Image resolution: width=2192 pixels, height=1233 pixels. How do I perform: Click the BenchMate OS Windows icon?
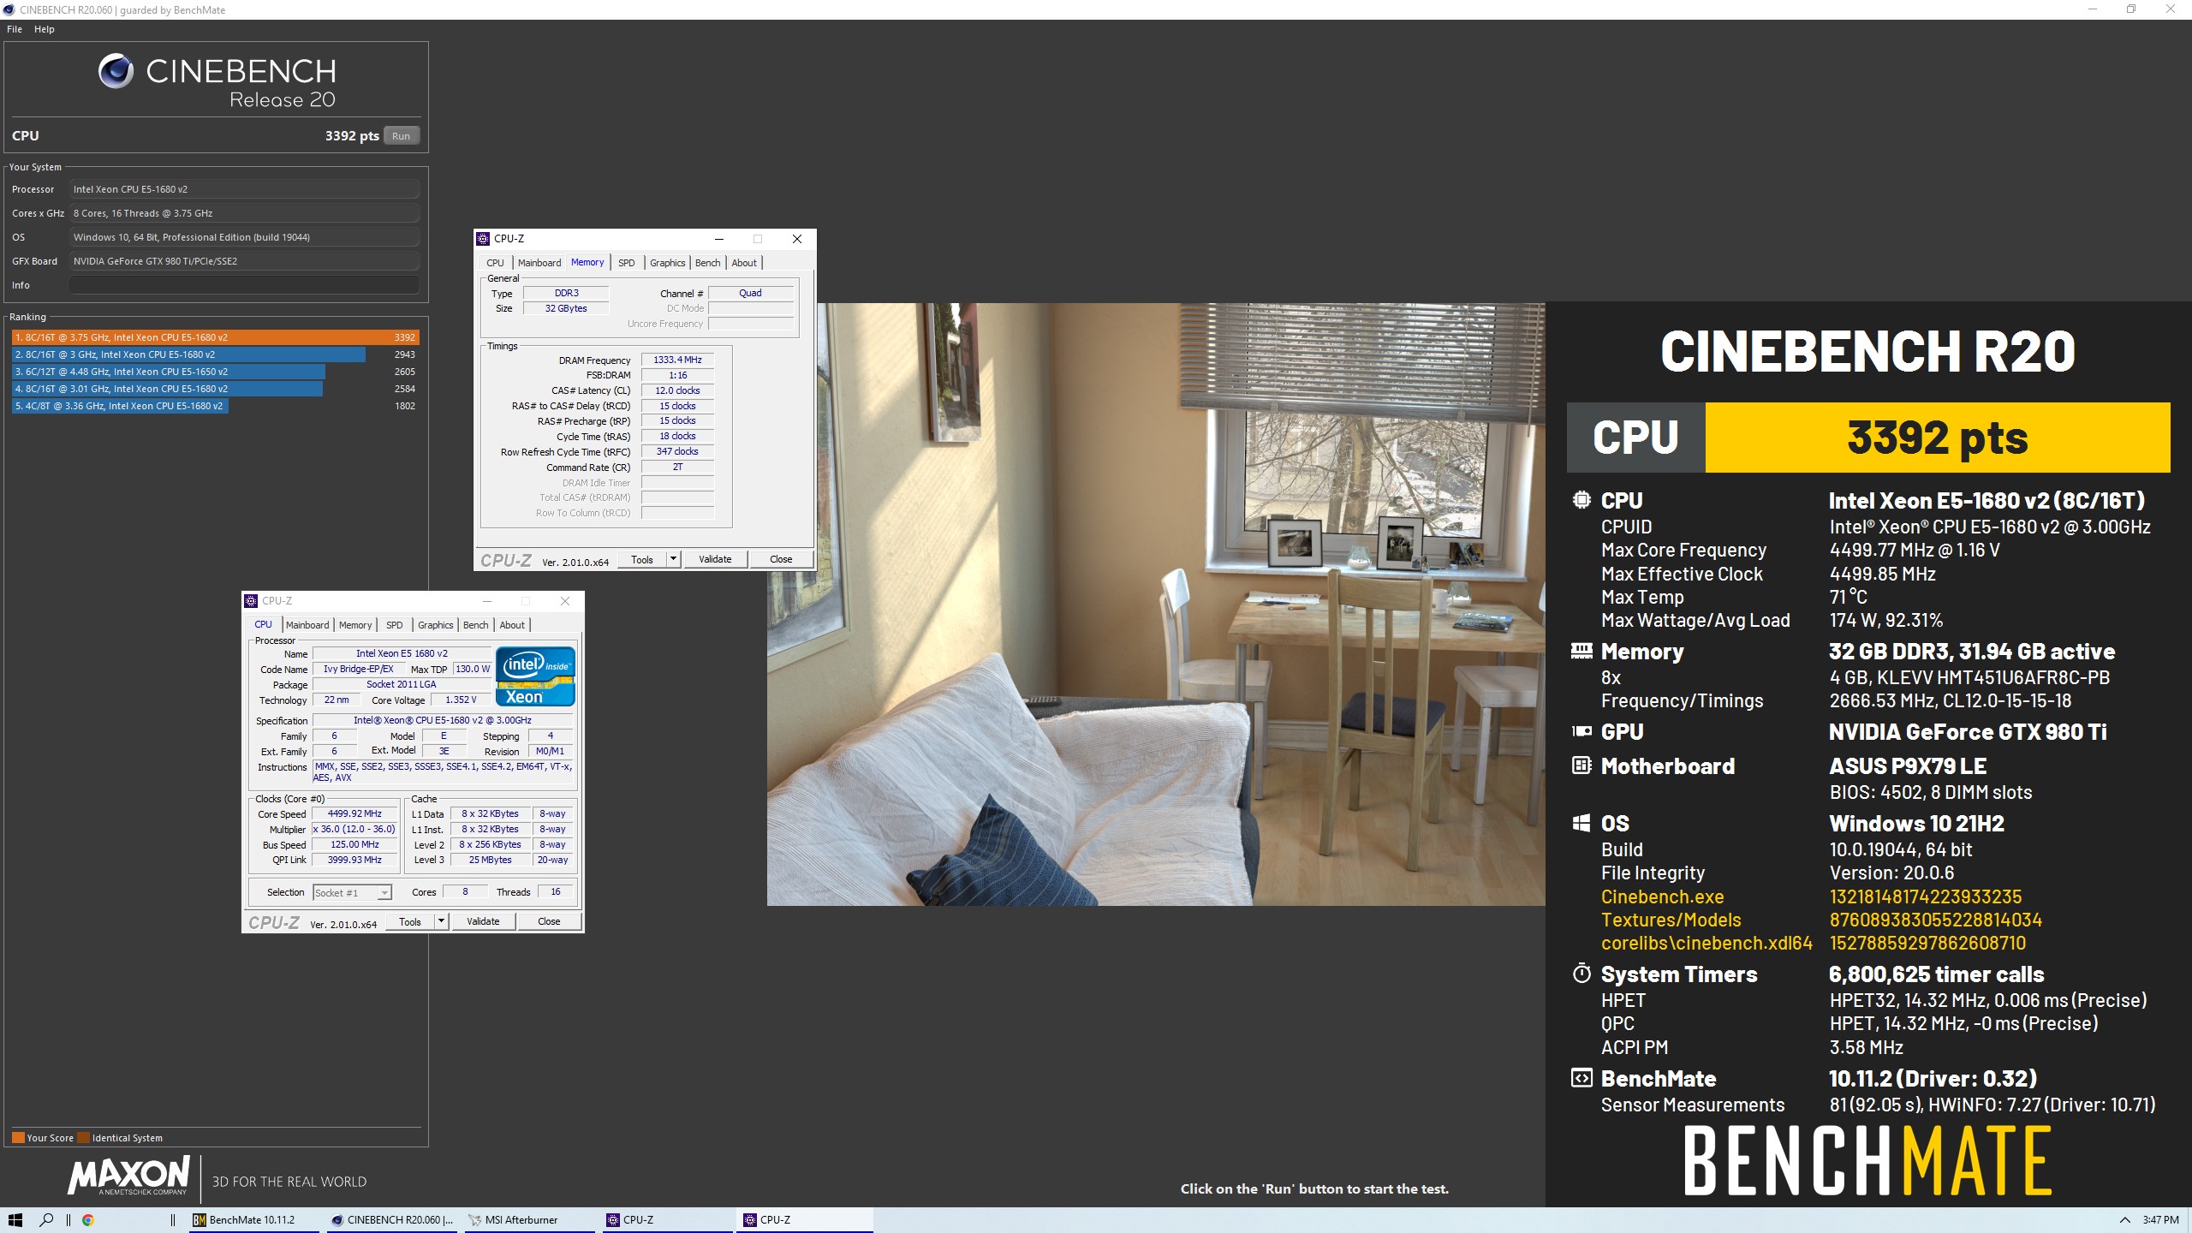tap(1581, 823)
